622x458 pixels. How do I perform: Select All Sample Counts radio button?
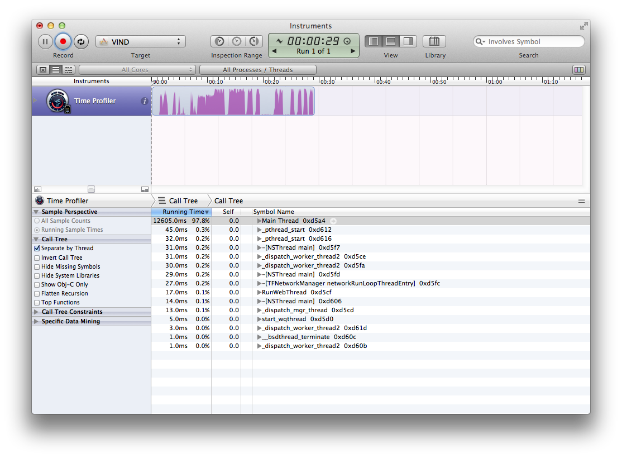click(x=37, y=221)
